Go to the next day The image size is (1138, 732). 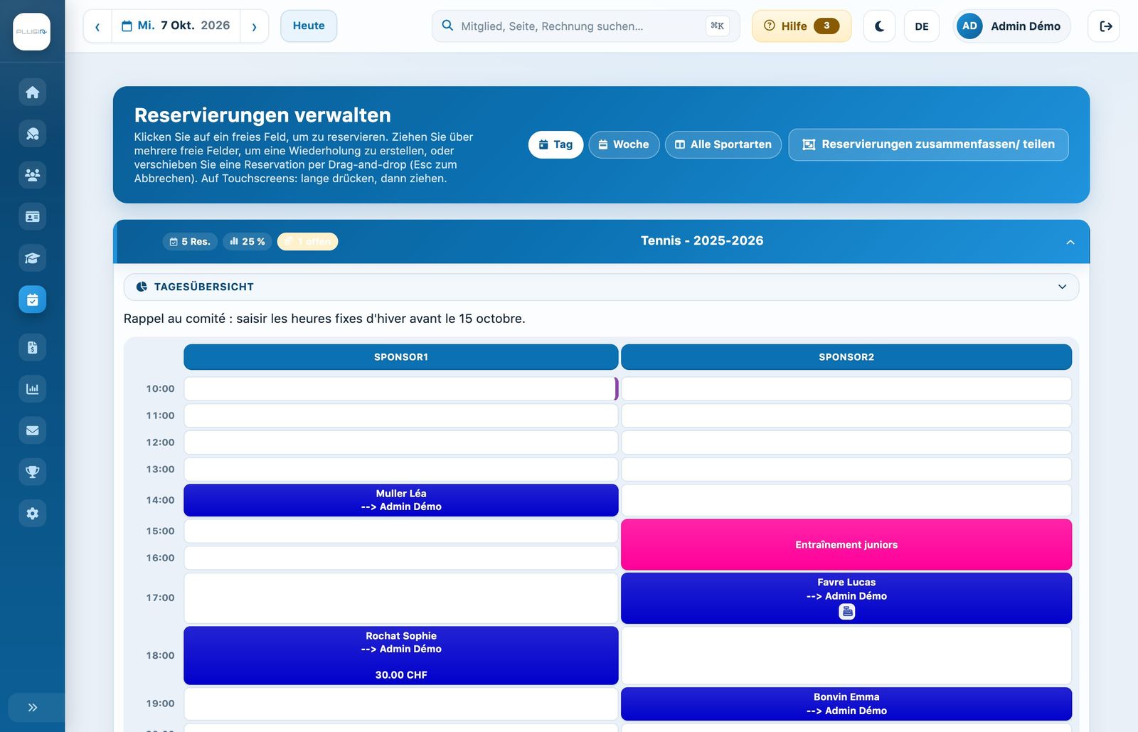[x=254, y=26]
